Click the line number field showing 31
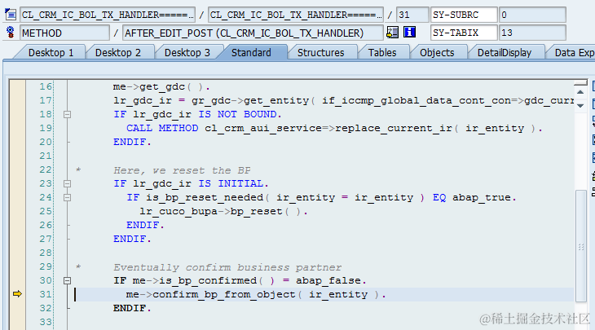The image size is (595, 330). coord(412,15)
